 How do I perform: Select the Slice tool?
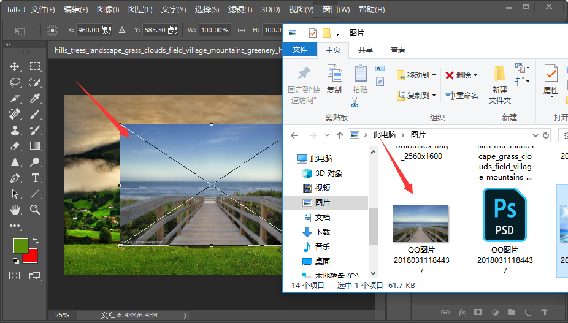(x=15, y=98)
